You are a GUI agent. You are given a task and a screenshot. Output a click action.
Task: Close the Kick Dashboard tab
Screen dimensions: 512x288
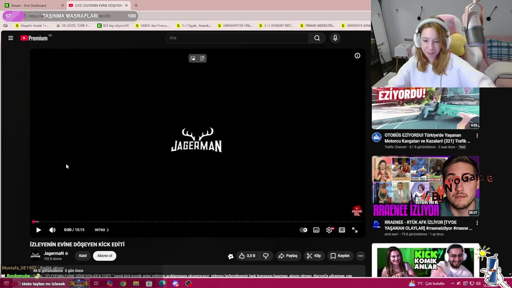click(x=62, y=6)
